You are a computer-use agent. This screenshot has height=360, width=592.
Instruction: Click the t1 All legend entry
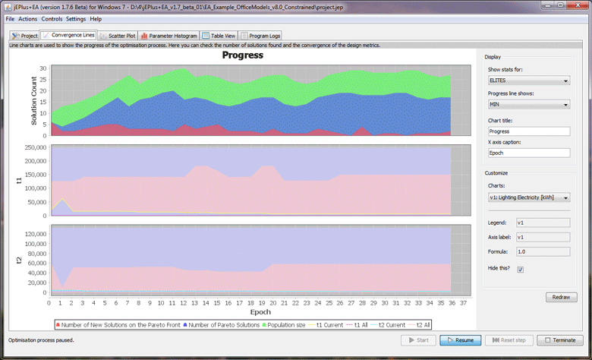(357, 325)
